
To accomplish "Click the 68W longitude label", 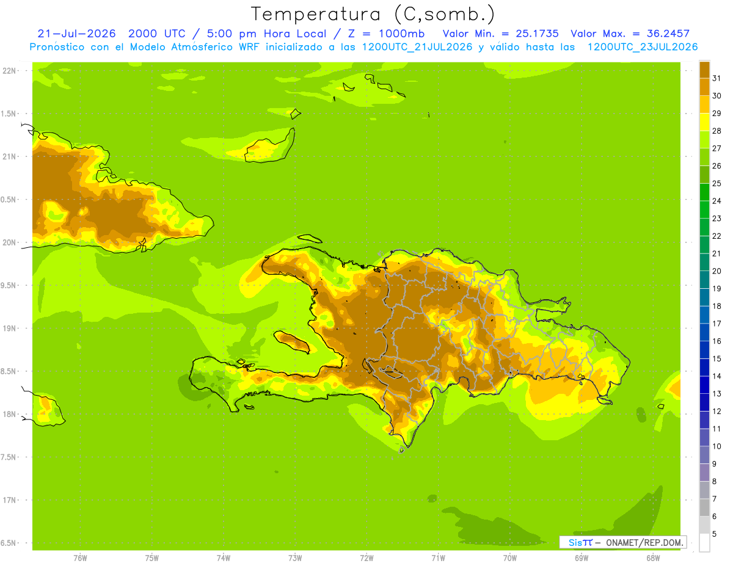I will coord(653,558).
